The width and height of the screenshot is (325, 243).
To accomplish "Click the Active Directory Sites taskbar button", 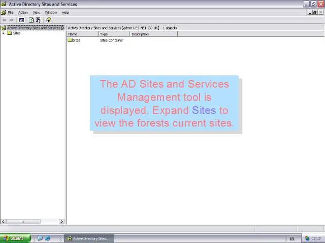I will 89,238.
